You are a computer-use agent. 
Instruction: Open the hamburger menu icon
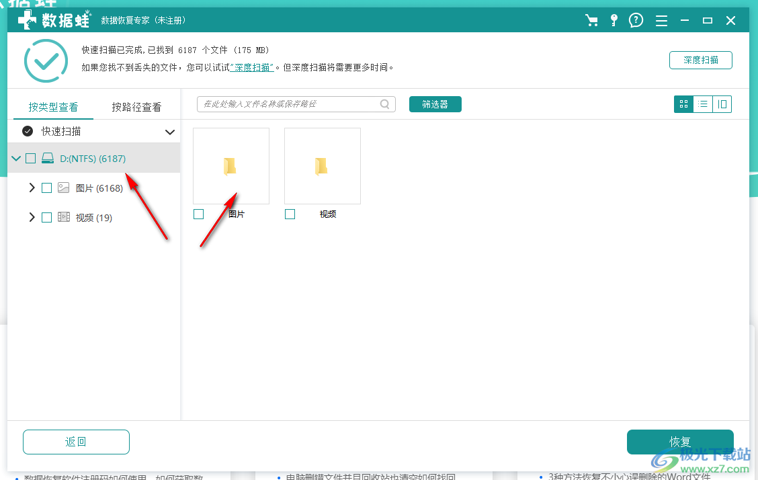coord(661,20)
